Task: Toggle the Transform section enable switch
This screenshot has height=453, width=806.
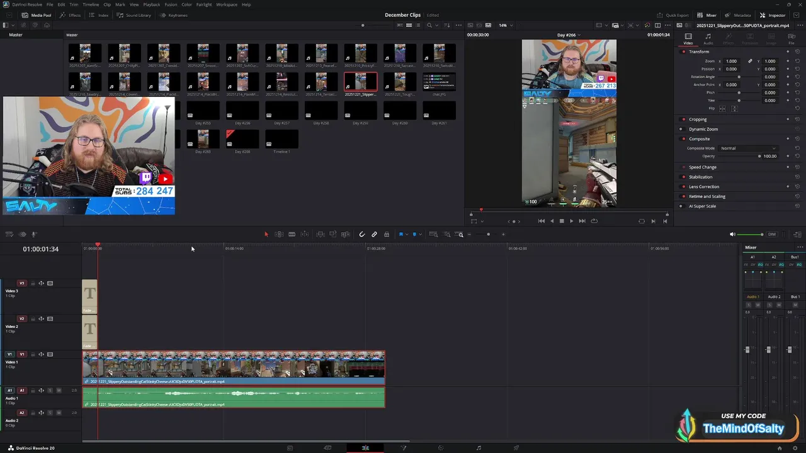Action: (x=683, y=52)
